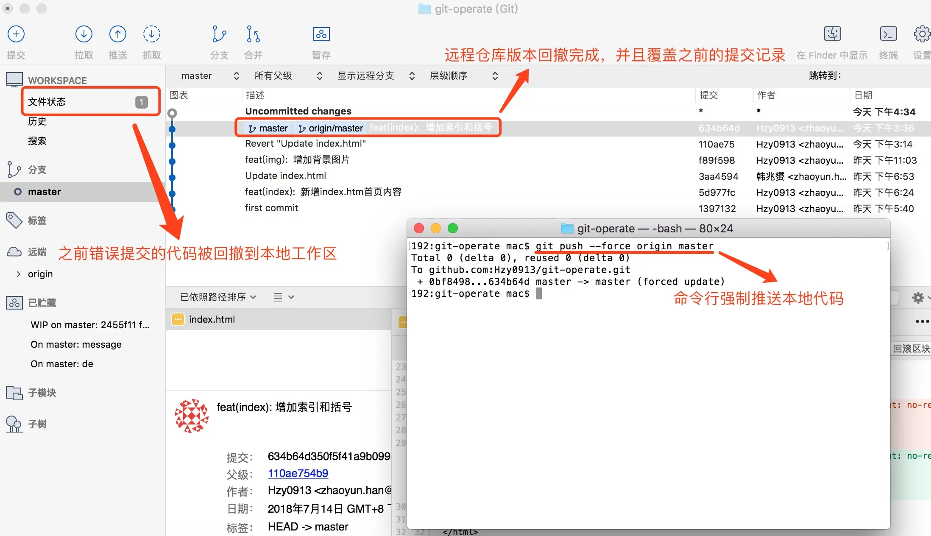The width and height of the screenshot is (931, 536).
Task: Select the index.html file row
Action: click(279, 319)
